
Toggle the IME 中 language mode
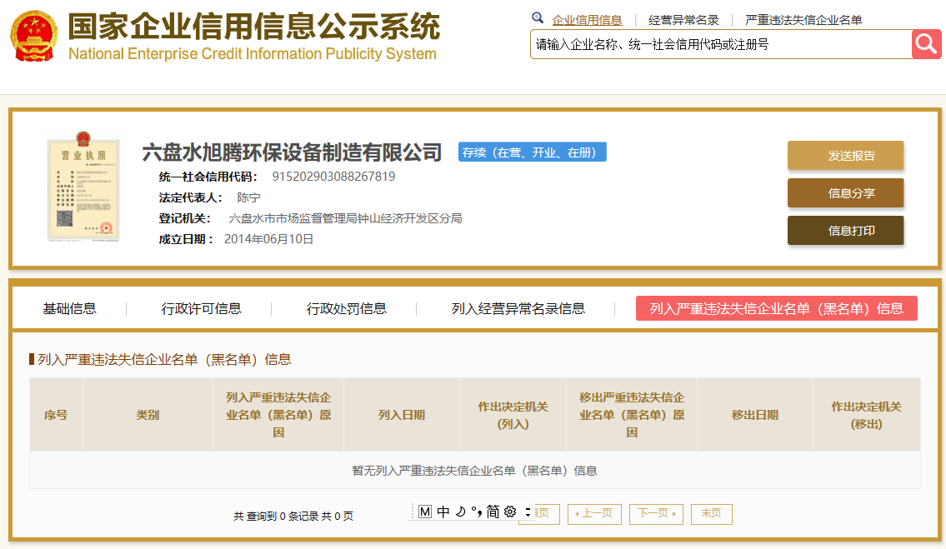[x=443, y=512]
